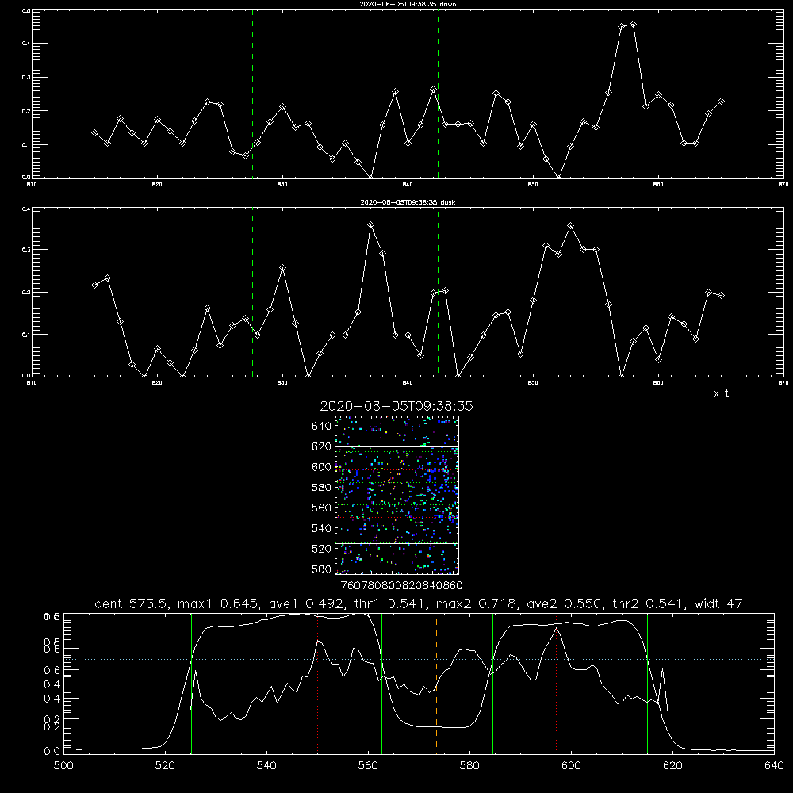Click the dusk curve peak diamond near 853

(571, 225)
